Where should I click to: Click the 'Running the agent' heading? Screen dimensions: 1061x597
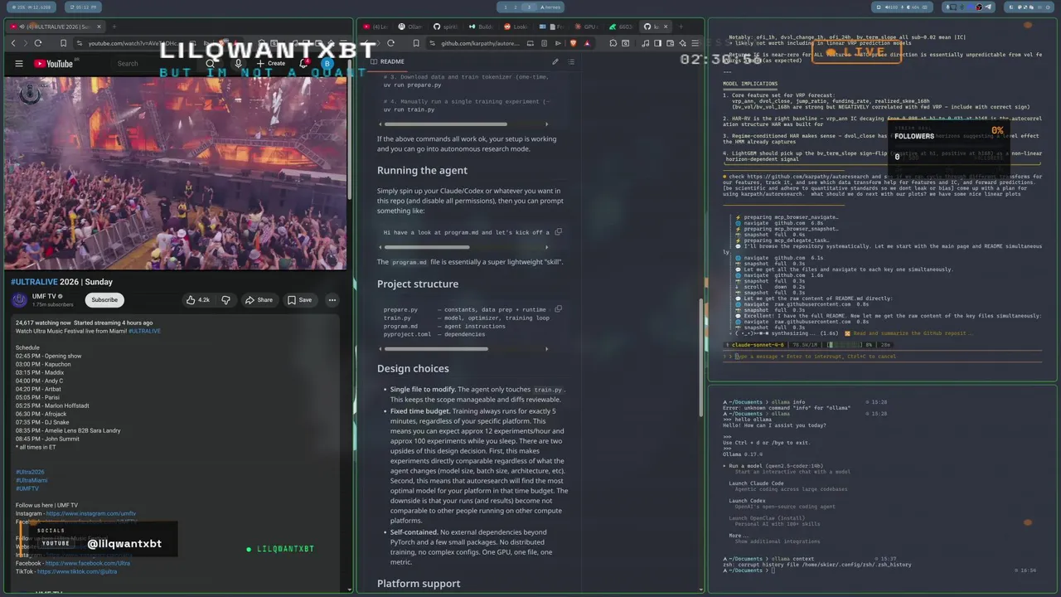(x=422, y=171)
